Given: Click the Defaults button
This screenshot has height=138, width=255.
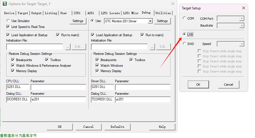Looking at the screenshot, I should point(117,127).
